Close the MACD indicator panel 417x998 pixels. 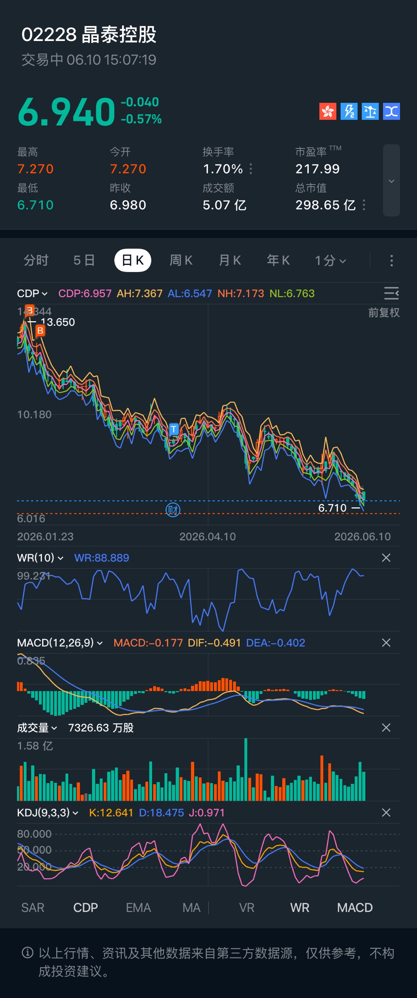tap(386, 643)
